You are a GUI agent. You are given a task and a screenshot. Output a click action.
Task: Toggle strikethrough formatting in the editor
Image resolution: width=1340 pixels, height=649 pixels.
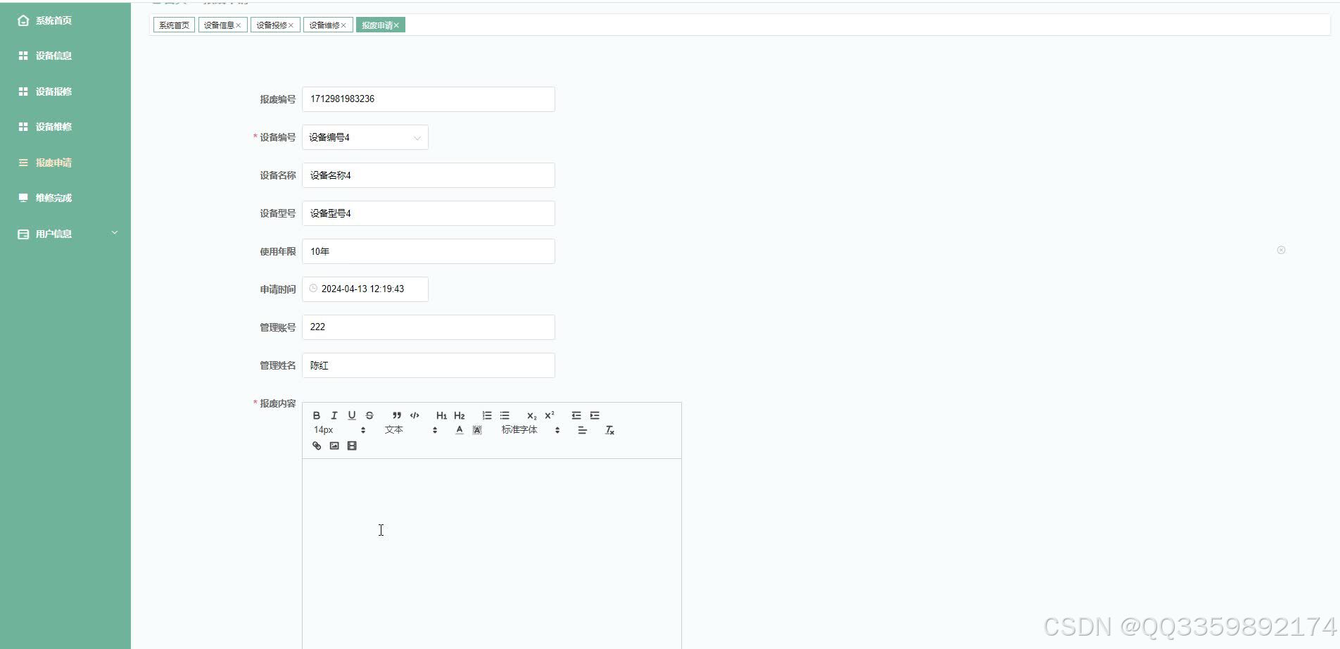(x=369, y=415)
